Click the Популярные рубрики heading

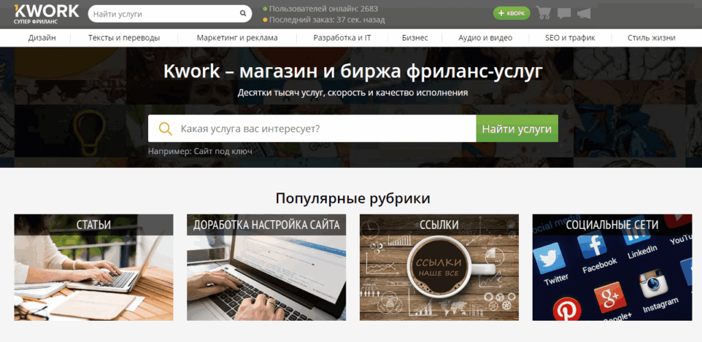[x=353, y=198]
